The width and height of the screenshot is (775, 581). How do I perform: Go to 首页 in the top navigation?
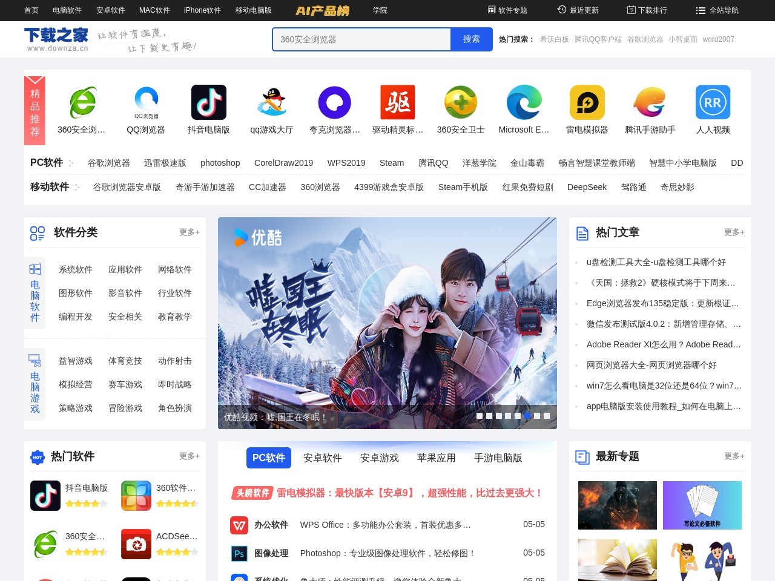(x=31, y=10)
